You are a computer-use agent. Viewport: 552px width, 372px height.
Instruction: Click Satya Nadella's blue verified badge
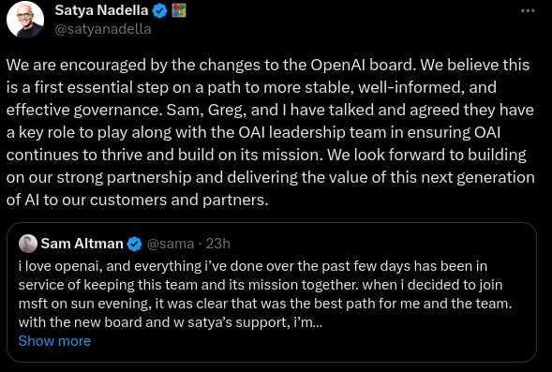tap(159, 11)
